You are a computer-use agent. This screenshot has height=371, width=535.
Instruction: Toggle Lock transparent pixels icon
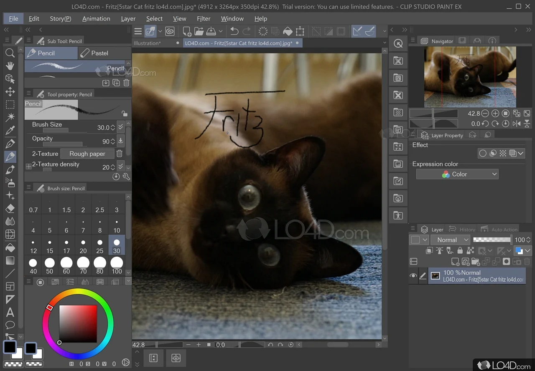pos(470,251)
